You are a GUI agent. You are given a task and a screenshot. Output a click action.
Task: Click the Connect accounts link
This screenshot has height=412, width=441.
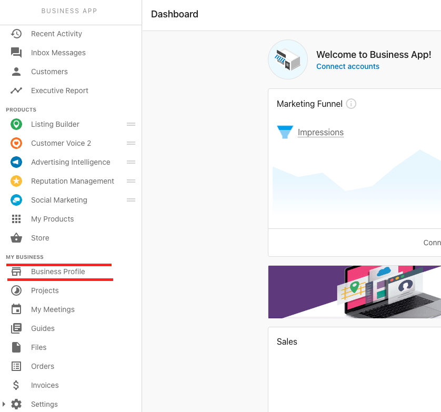[x=348, y=66]
